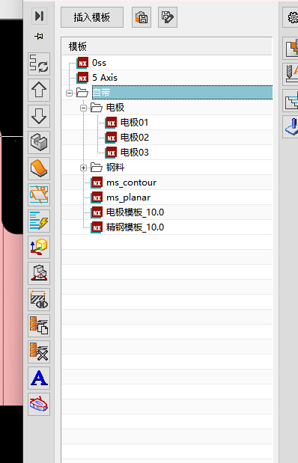The width and height of the screenshot is (298, 463).
Task: Click the move up arrow icon
Action: coord(39,90)
